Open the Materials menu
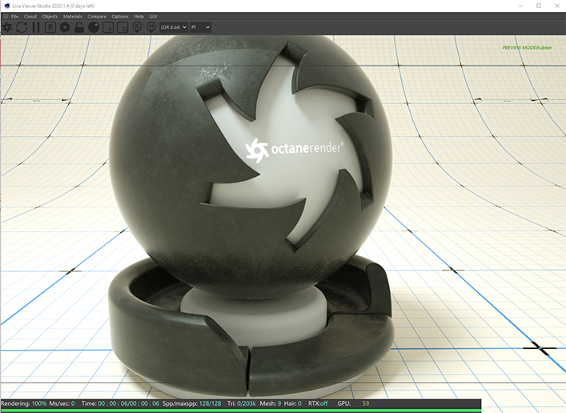Image resolution: width=566 pixels, height=413 pixels. (73, 17)
